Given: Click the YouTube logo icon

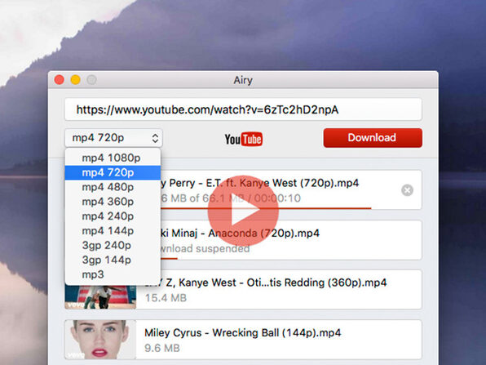Looking at the screenshot, I should (244, 139).
